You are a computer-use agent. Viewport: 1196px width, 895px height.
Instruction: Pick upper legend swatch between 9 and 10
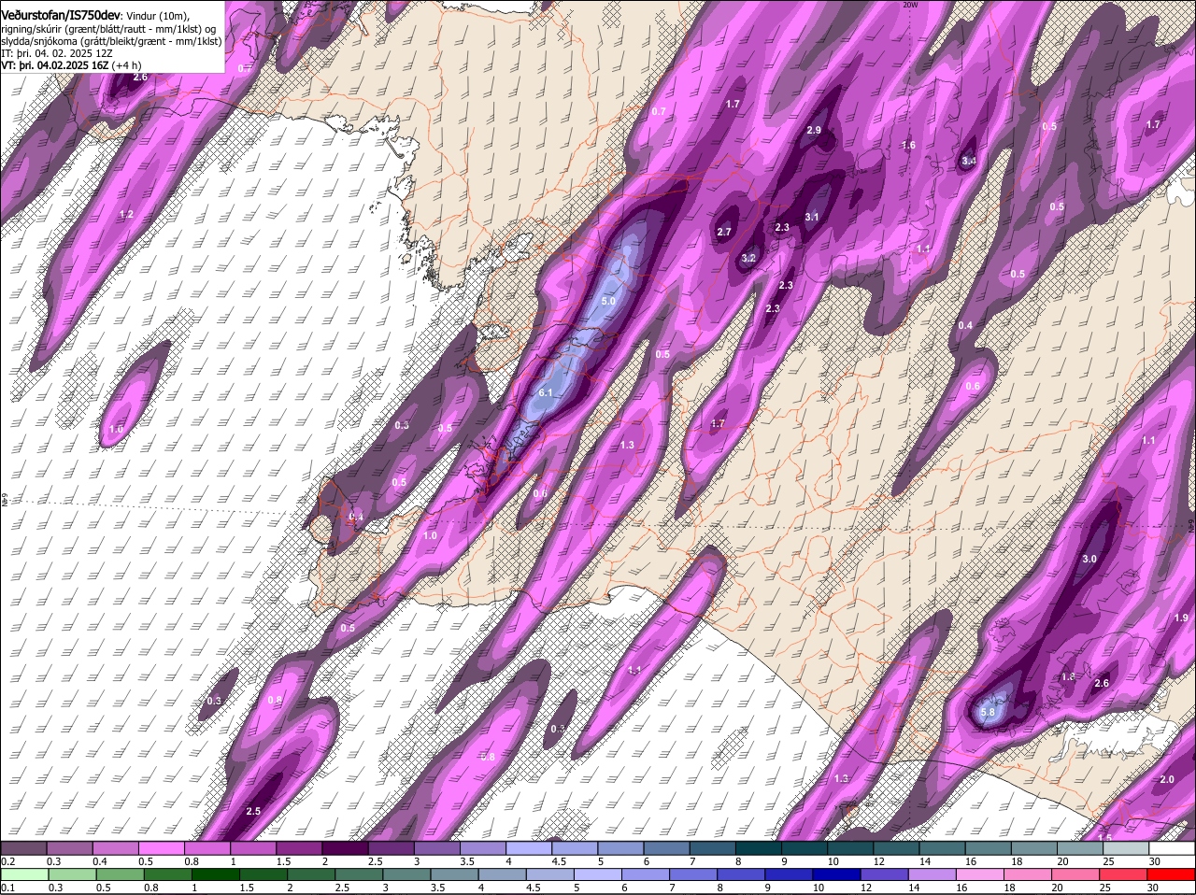click(804, 848)
